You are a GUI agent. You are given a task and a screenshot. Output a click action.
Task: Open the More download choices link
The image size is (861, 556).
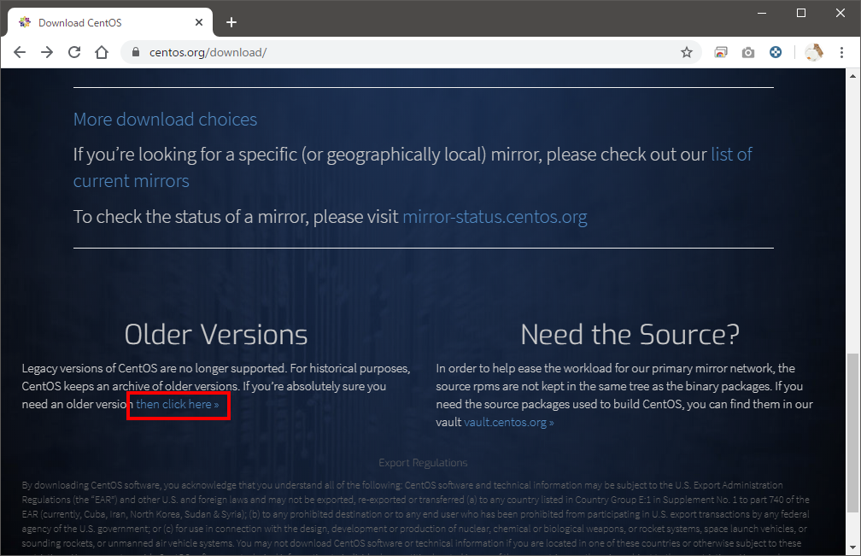pyautogui.click(x=166, y=119)
